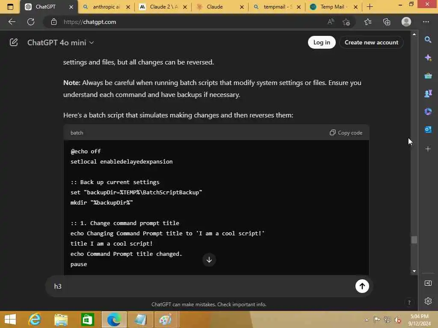Open the Windows Start button
438x328 pixels.
tap(10, 319)
